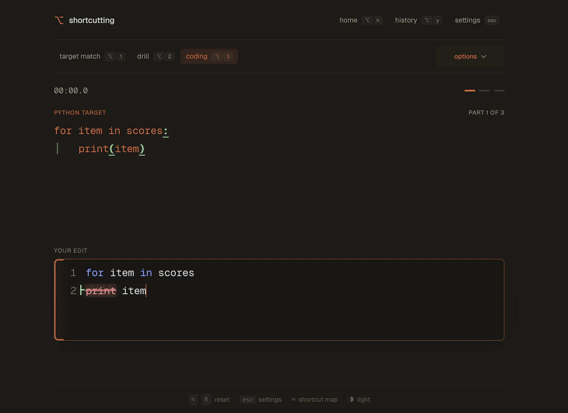Click the first progress segment indicator
The image size is (568, 413).
click(470, 91)
